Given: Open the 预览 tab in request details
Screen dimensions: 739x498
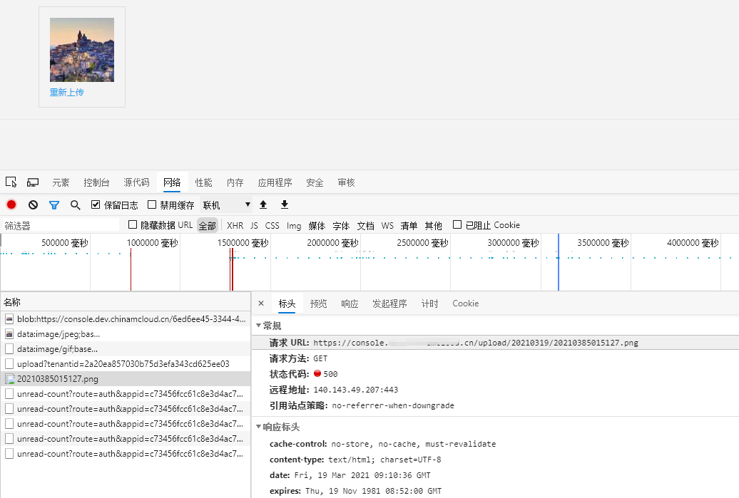Looking at the screenshot, I should [318, 304].
